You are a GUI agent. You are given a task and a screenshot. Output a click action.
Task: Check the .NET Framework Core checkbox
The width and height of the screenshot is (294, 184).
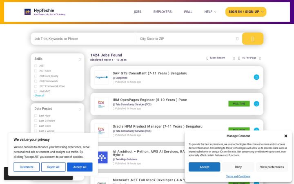[x=36, y=86]
